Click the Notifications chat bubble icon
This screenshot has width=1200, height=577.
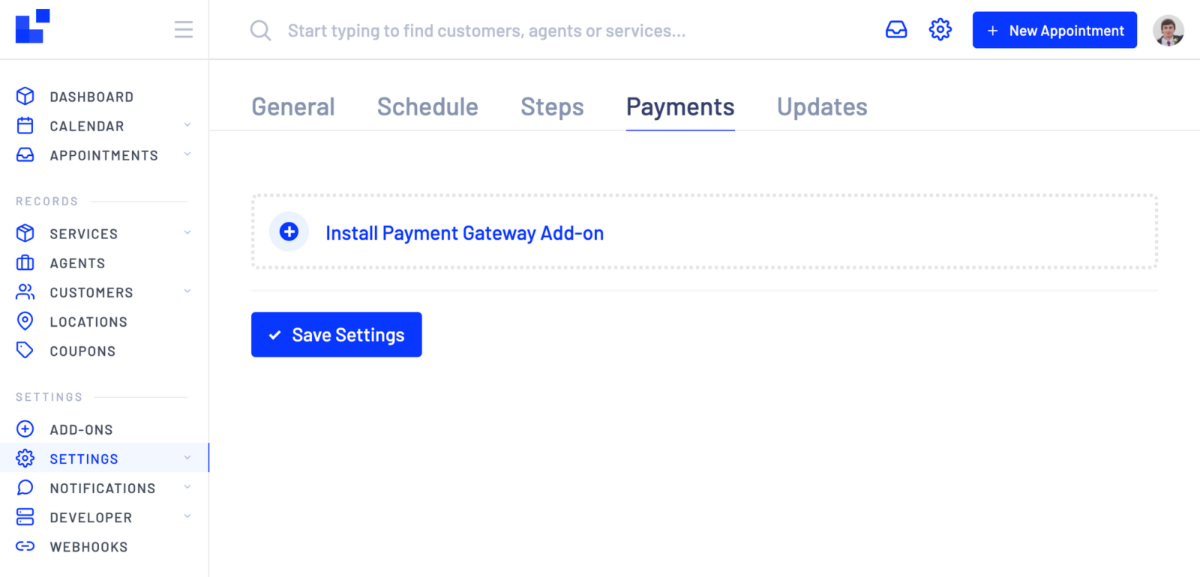coord(25,487)
